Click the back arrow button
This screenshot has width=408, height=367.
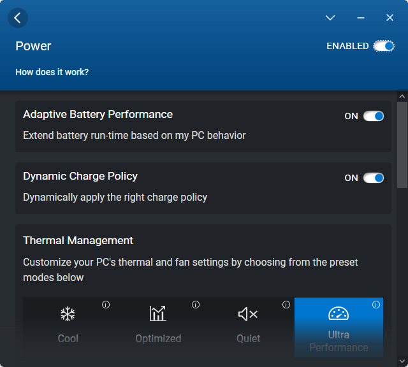click(17, 18)
